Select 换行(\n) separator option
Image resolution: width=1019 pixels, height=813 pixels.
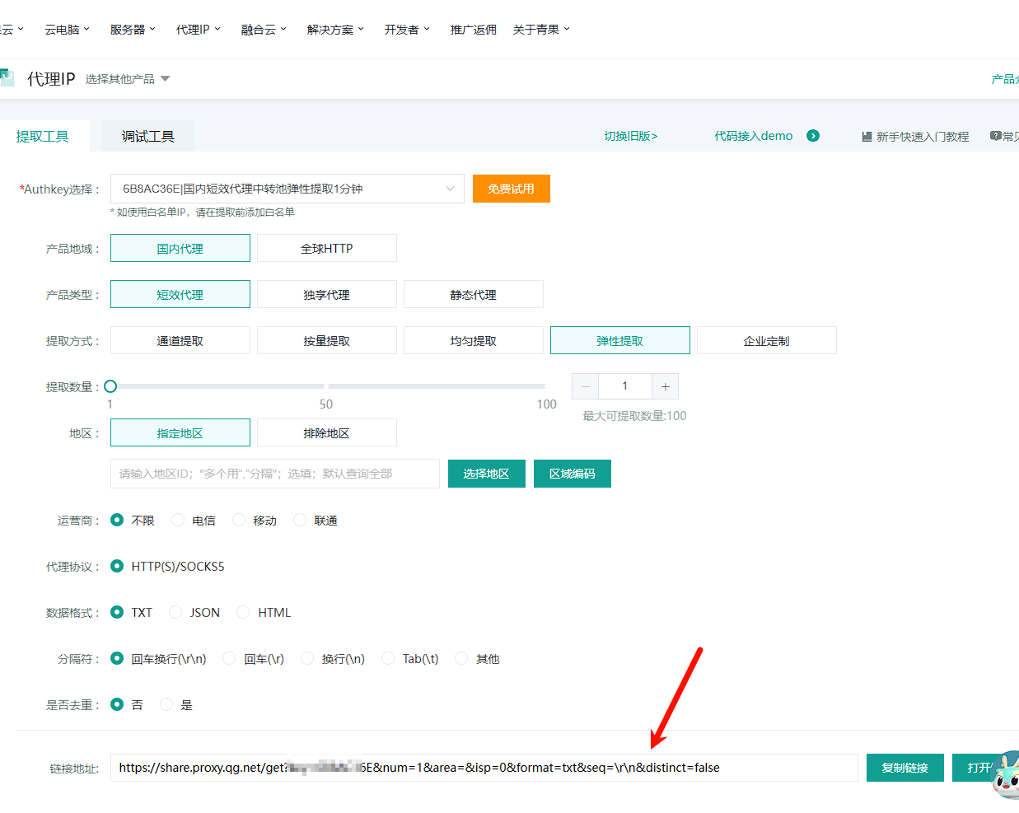coord(307,658)
